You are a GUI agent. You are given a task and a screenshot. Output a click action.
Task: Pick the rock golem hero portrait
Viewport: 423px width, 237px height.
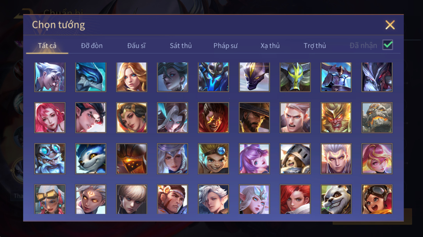click(x=377, y=118)
